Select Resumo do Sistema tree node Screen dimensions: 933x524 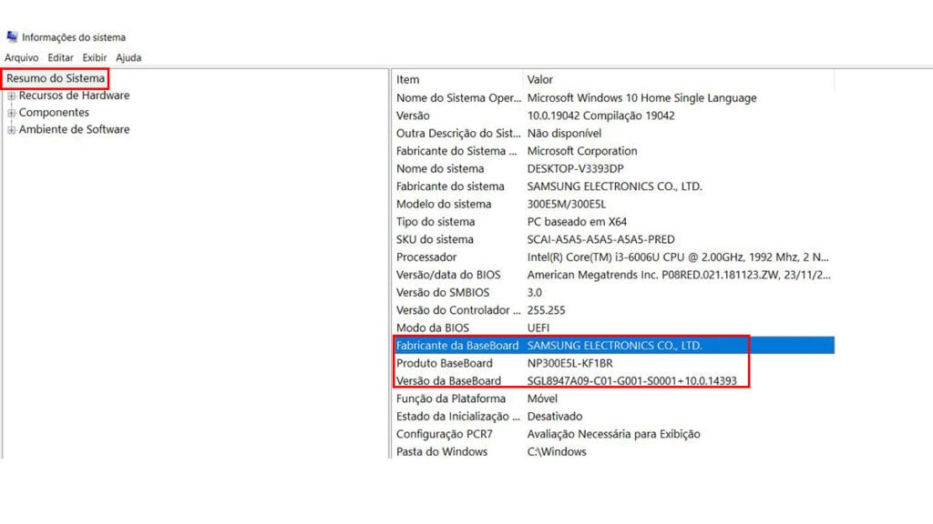click(56, 78)
